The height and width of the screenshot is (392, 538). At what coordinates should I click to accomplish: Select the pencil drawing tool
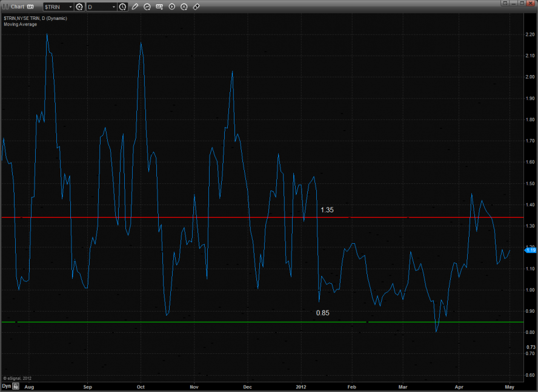(134, 7)
